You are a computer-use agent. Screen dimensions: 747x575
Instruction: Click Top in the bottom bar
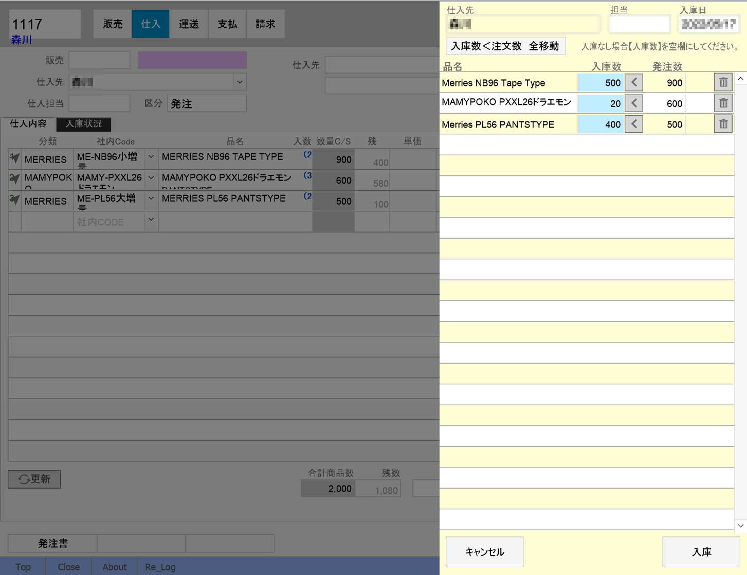coord(23,567)
